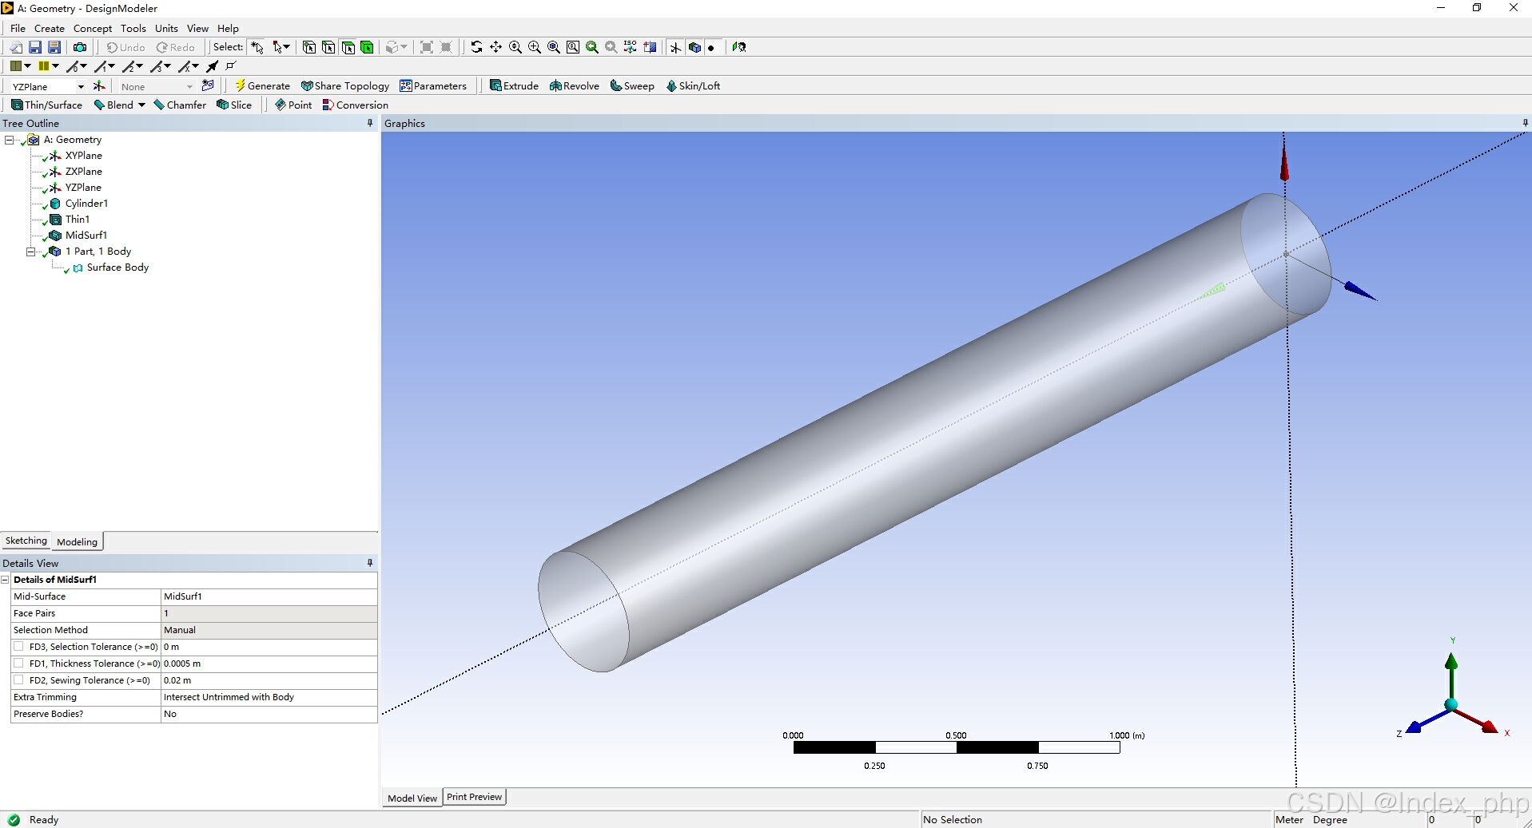Image resolution: width=1532 pixels, height=828 pixels.
Task: Select the Cylinder1 tree item
Action: click(86, 204)
